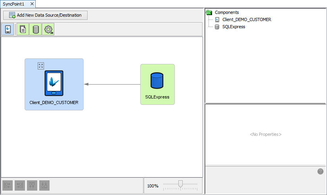Select the Components root folder in tree
327x195 pixels.
point(226,12)
